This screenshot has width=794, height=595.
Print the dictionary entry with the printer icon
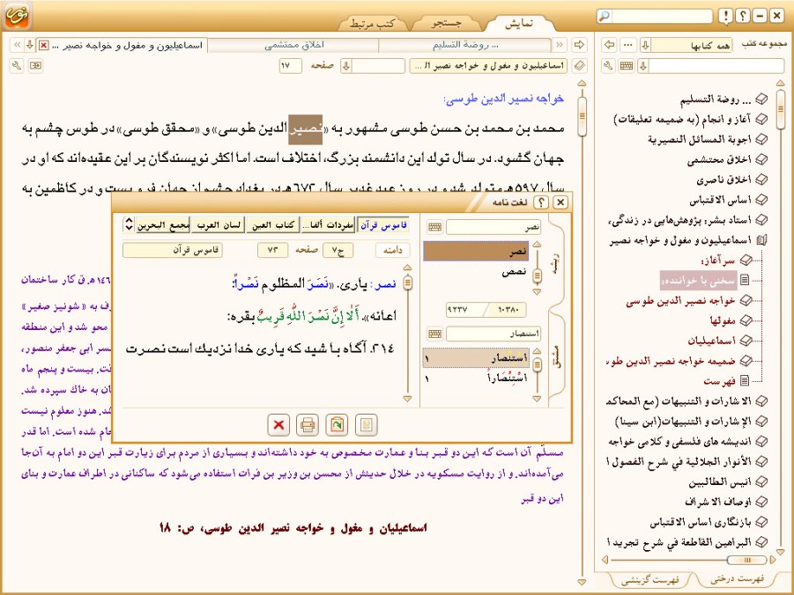pyautogui.click(x=308, y=424)
